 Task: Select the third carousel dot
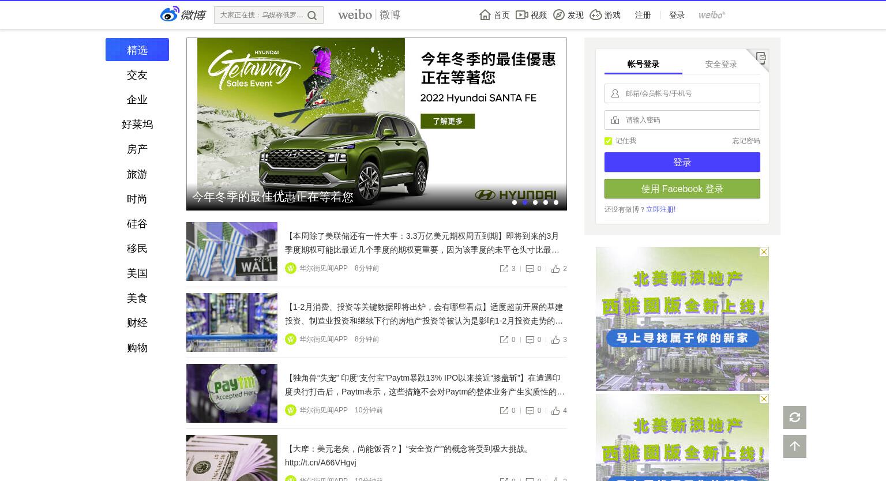(535, 202)
